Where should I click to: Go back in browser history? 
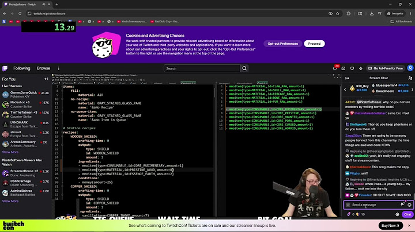click(5, 13)
